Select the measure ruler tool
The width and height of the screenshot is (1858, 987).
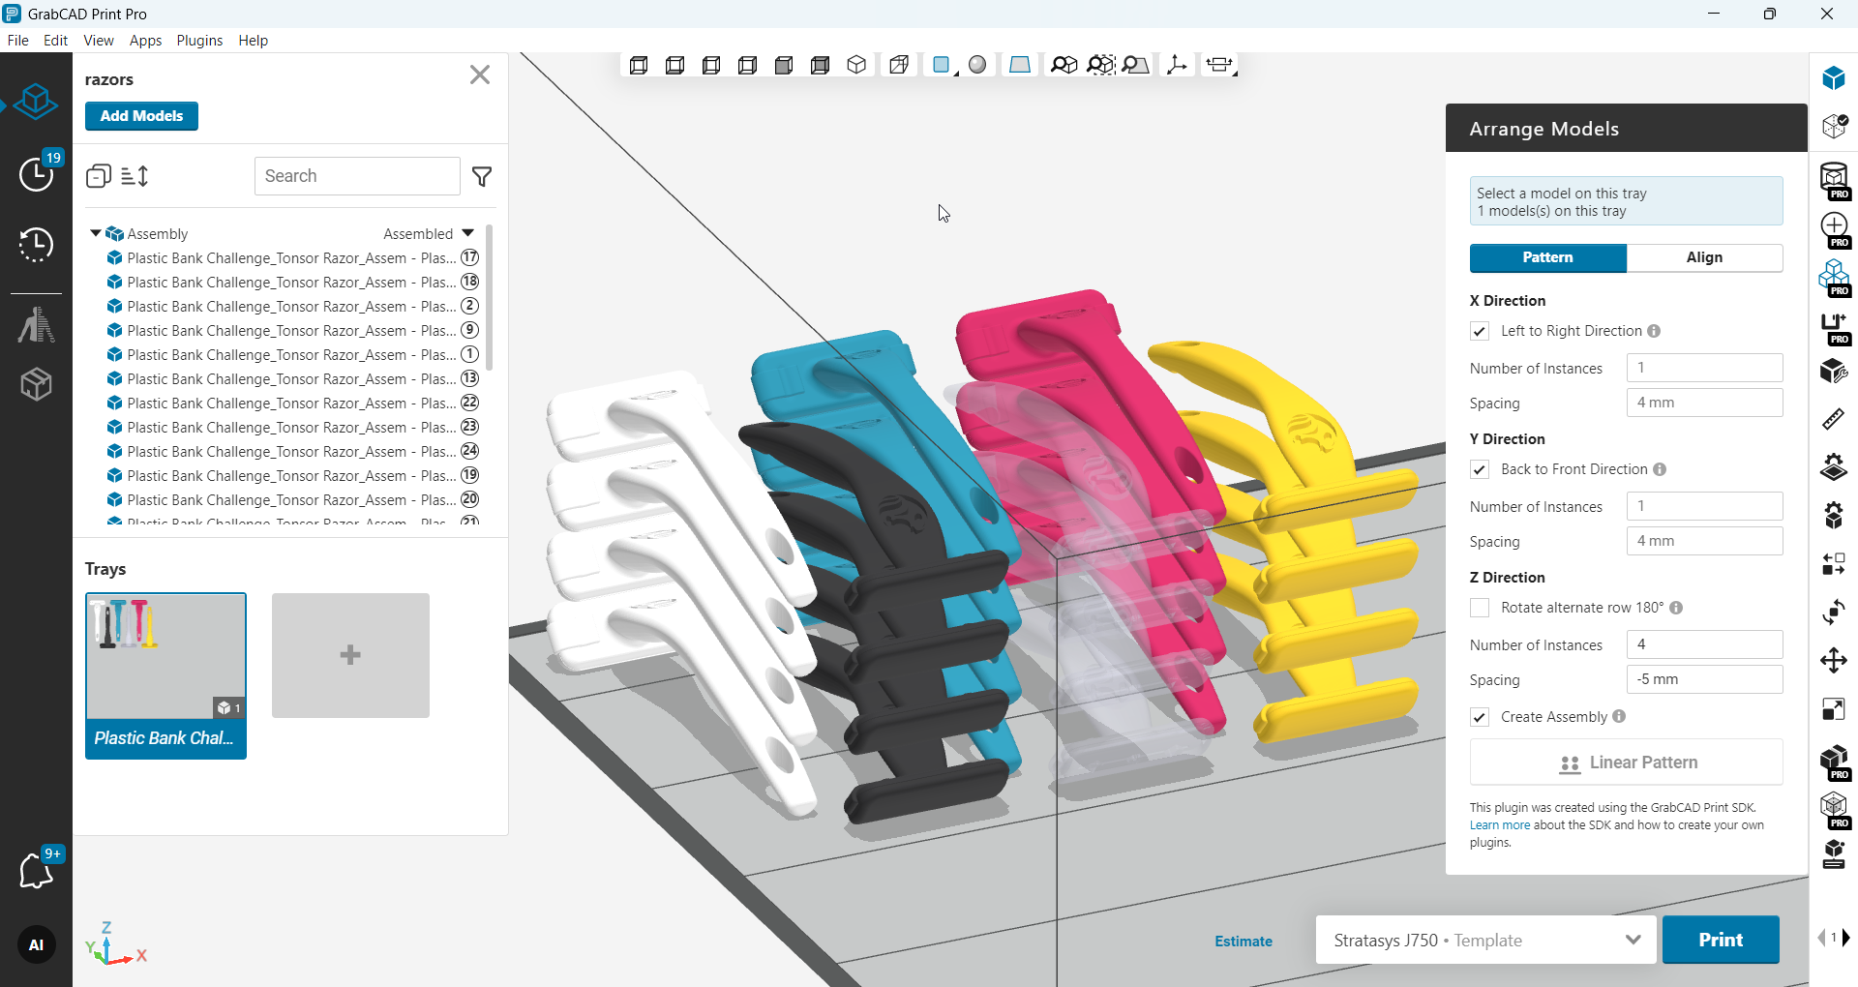click(x=1833, y=419)
